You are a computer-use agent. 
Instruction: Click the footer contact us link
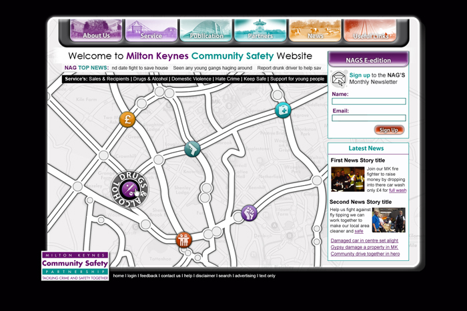[x=171, y=276]
